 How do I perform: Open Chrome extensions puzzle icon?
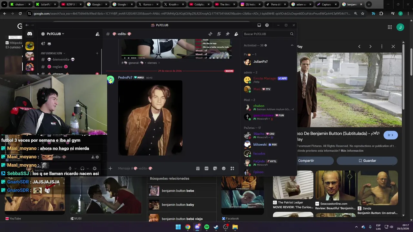click(381, 14)
